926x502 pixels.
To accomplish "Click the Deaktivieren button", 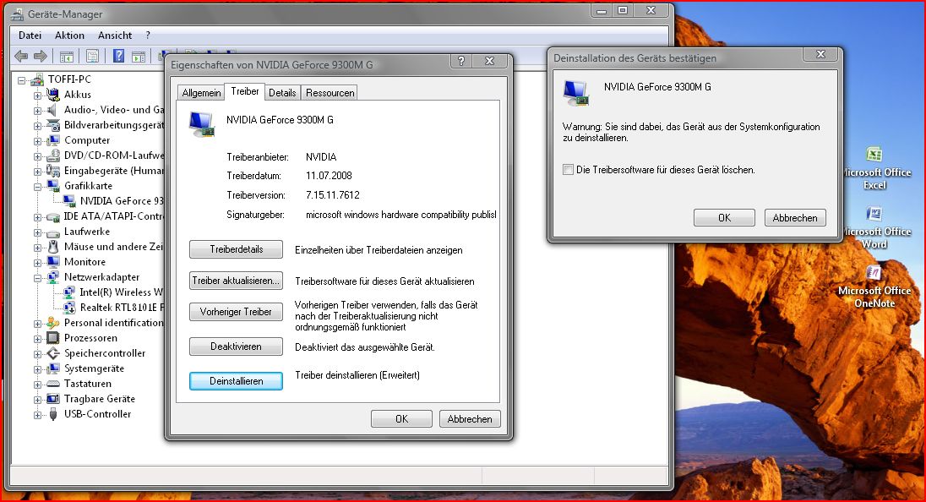I will (x=237, y=346).
